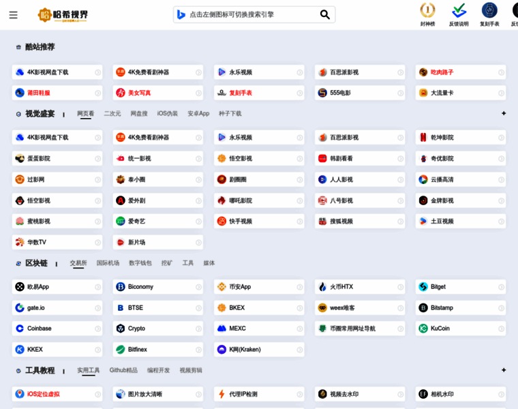Open the 大流量卡 link

[461, 93]
